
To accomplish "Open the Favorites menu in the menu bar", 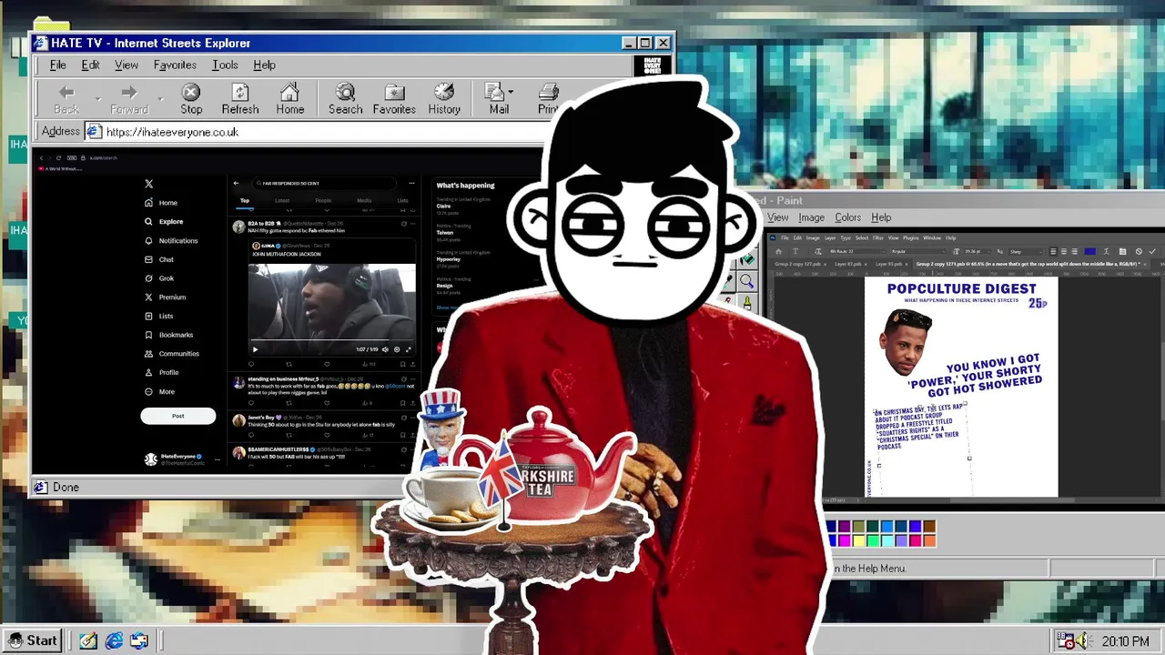I will tap(175, 65).
